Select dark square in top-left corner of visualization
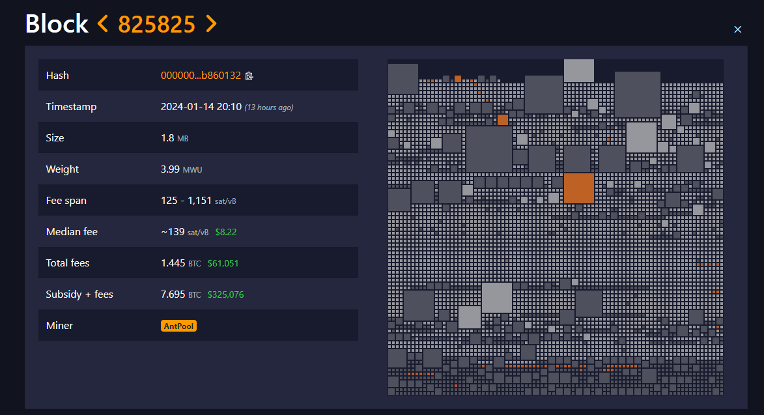The width and height of the screenshot is (764, 415). click(403, 79)
